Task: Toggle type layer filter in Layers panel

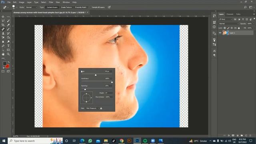Action: click(243, 19)
